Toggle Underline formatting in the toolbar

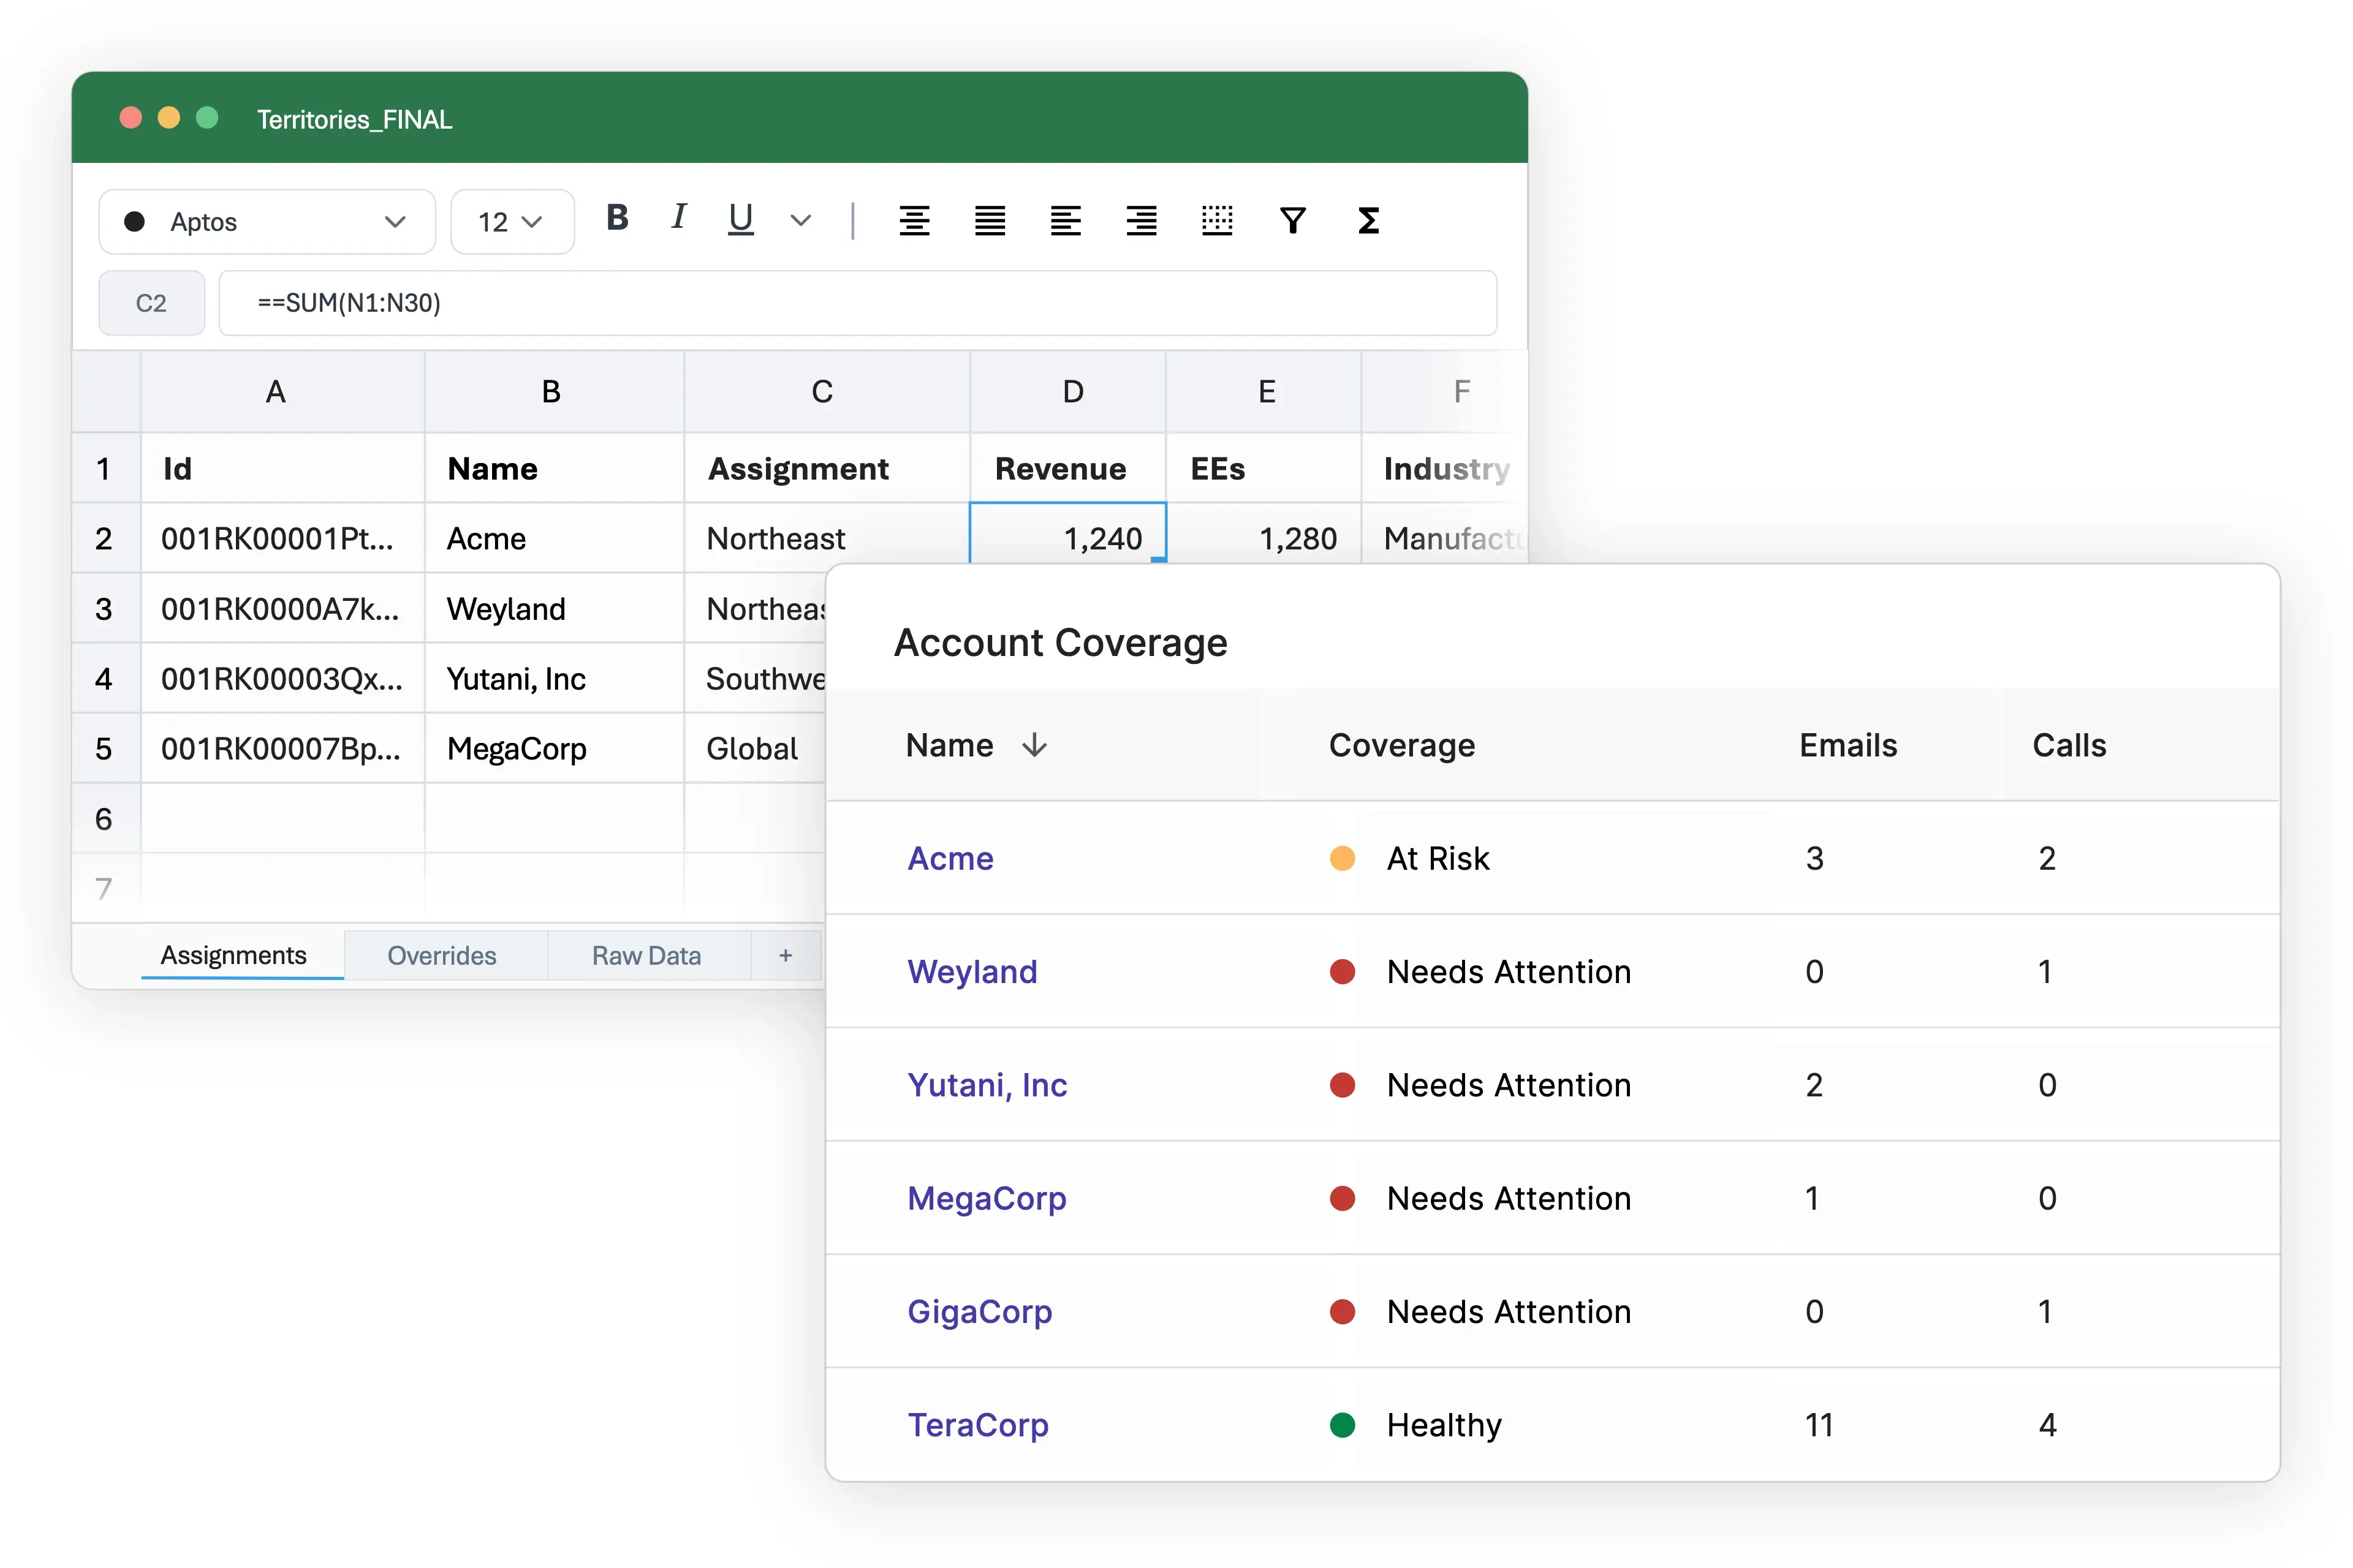[x=740, y=219]
